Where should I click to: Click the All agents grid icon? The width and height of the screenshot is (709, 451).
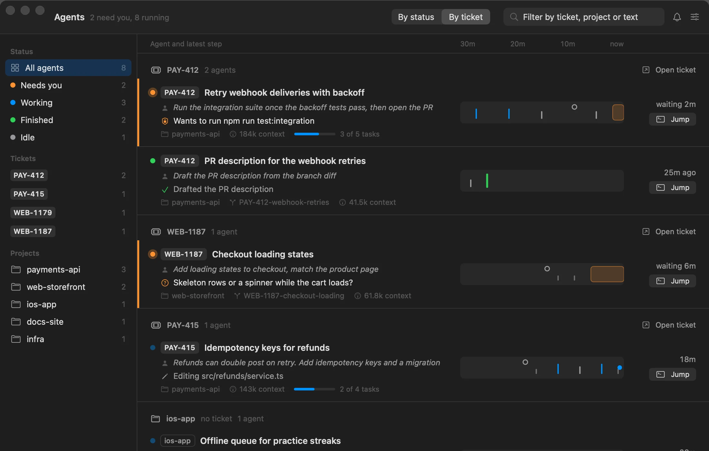(x=15, y=68)
